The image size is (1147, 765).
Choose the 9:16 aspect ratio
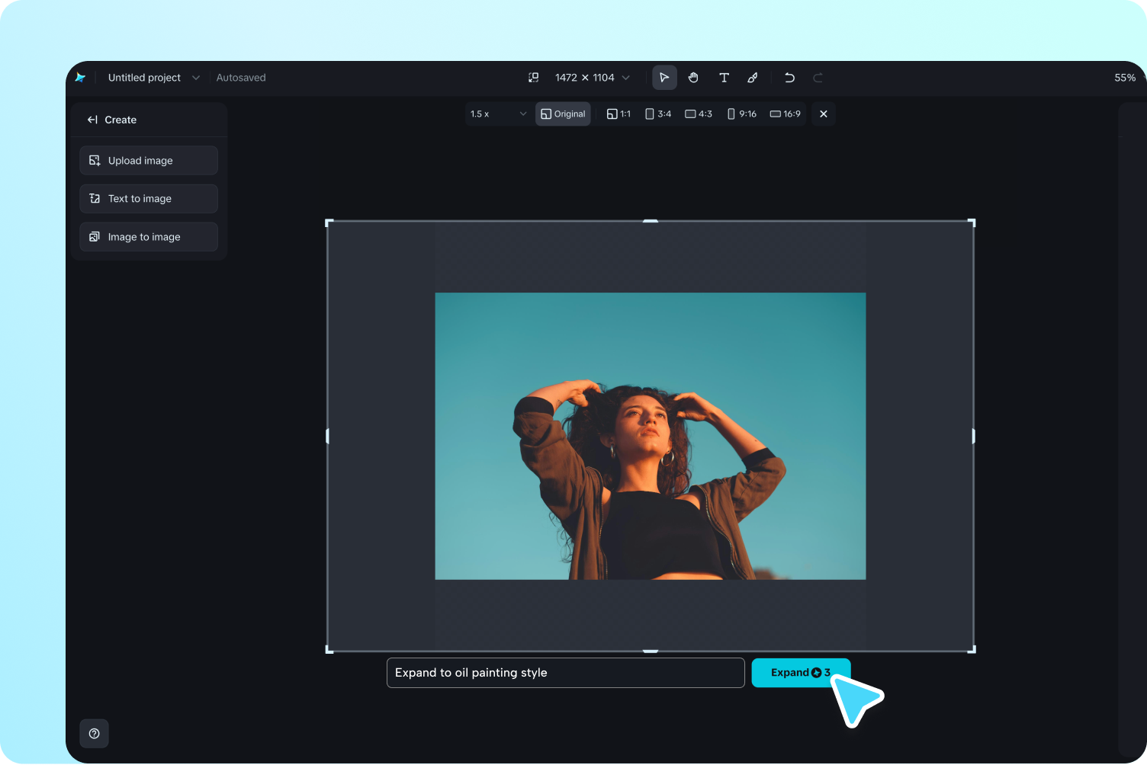tap(742, 114)
